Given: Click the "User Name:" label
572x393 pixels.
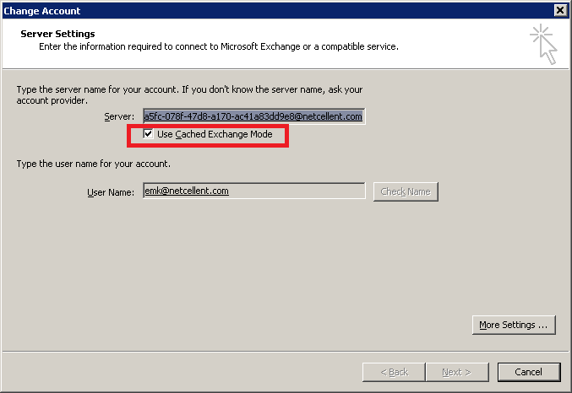Looking at the screenshot, I should [111, 192].
